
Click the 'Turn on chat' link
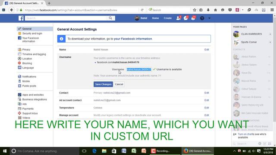point(245,134)
